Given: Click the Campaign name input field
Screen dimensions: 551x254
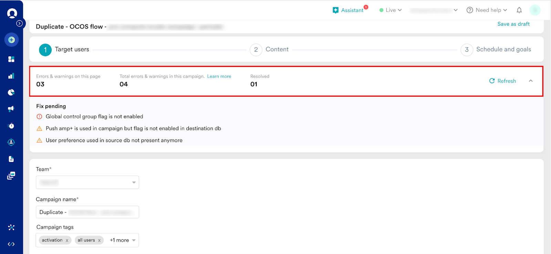Looking at the screenshot, I should tap(87, 212).
